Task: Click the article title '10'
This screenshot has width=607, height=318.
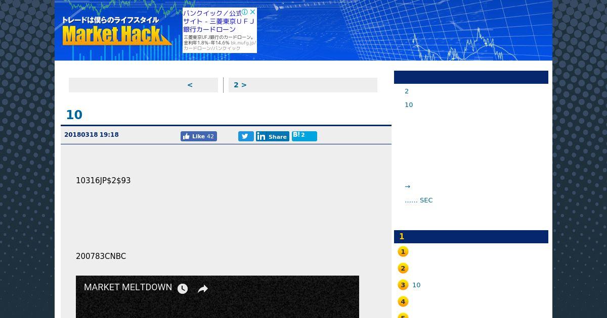Action: pyautogui.click(x=74, y=115)
